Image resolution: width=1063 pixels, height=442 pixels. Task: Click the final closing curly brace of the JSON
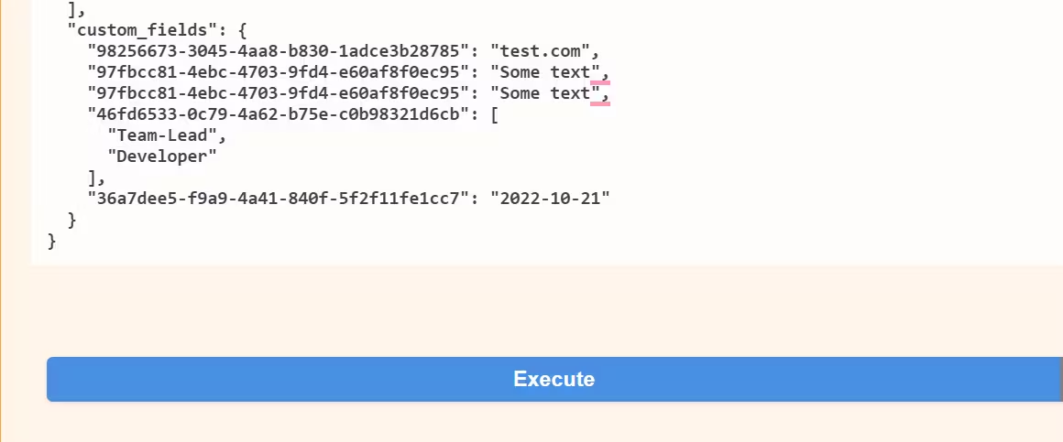[51, 241]
